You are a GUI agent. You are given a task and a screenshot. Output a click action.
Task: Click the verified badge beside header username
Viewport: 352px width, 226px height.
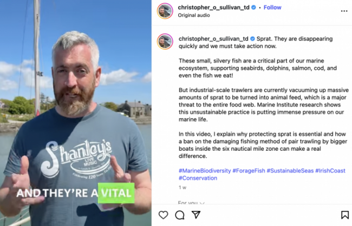click(253, 8)
